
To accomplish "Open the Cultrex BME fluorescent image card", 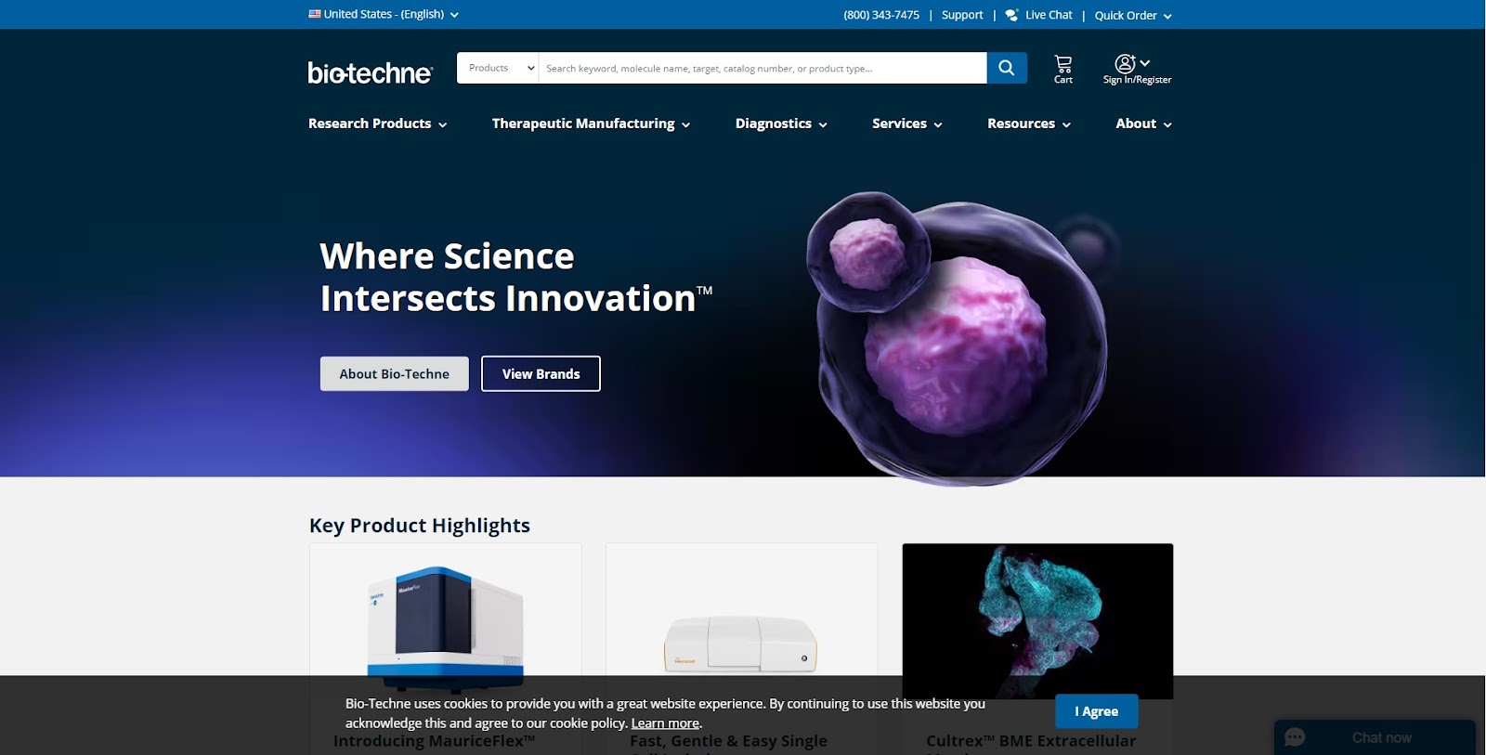I will point(1037,620).
